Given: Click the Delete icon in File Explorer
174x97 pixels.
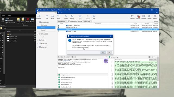Looking at the screenshot, I should coord(28,20).
